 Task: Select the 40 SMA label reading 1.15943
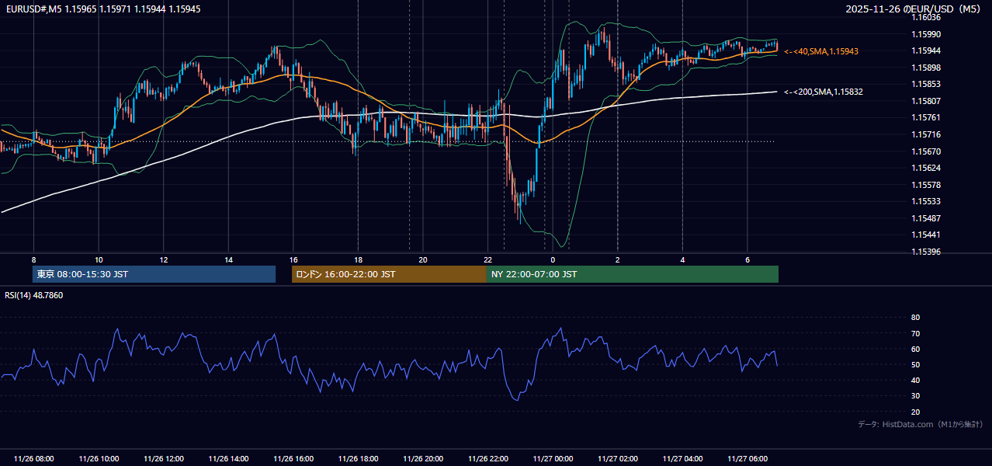point(821,51)
